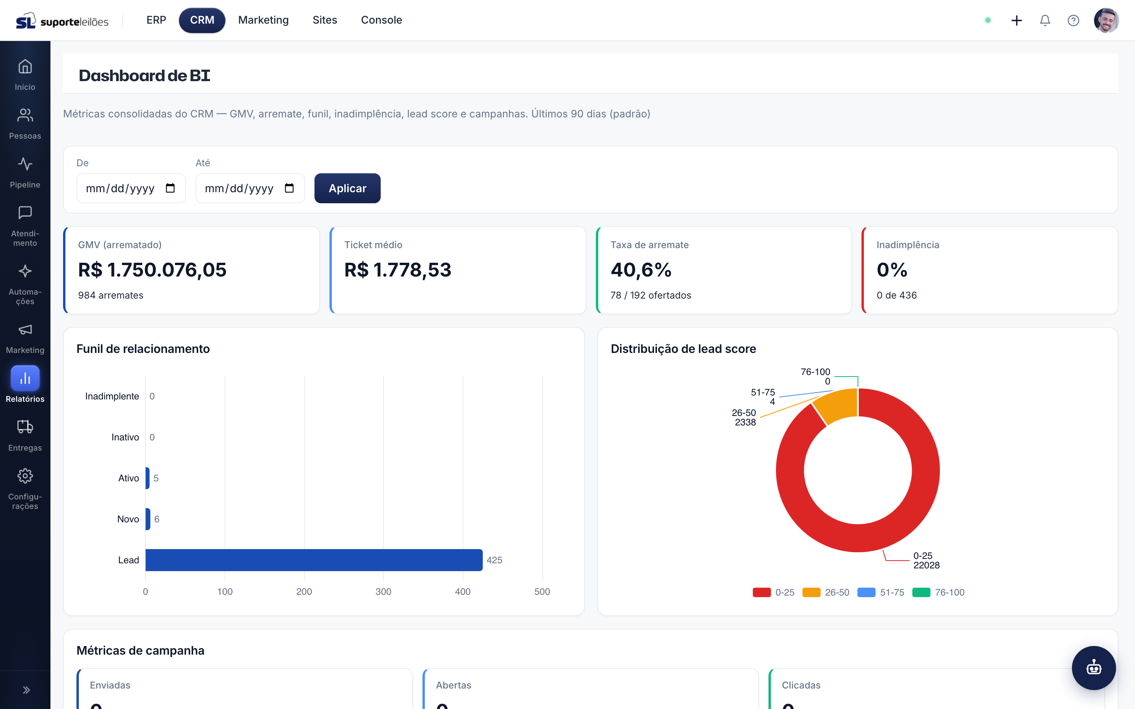Image resolution: width=1135 pixels, height=709 pixels.
Task: Open calendar picker in De date field
Action: (x=170, y=188)
